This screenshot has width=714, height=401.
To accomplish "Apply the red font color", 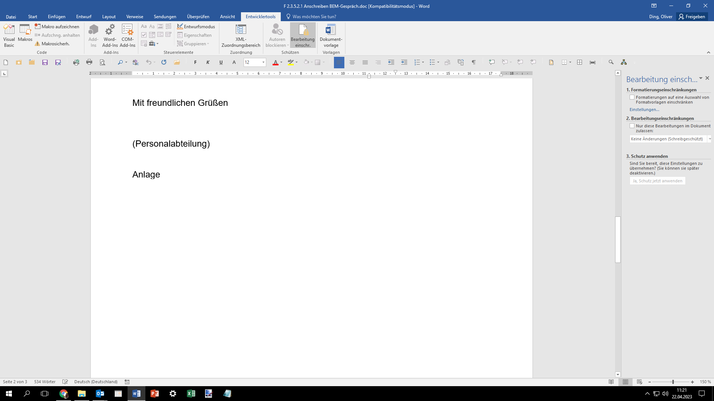I will [x=276, y=62].
